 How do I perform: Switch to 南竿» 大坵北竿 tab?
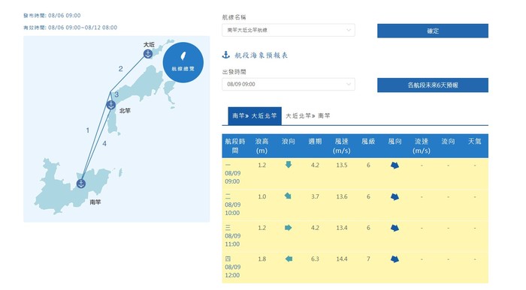(255, 115)
